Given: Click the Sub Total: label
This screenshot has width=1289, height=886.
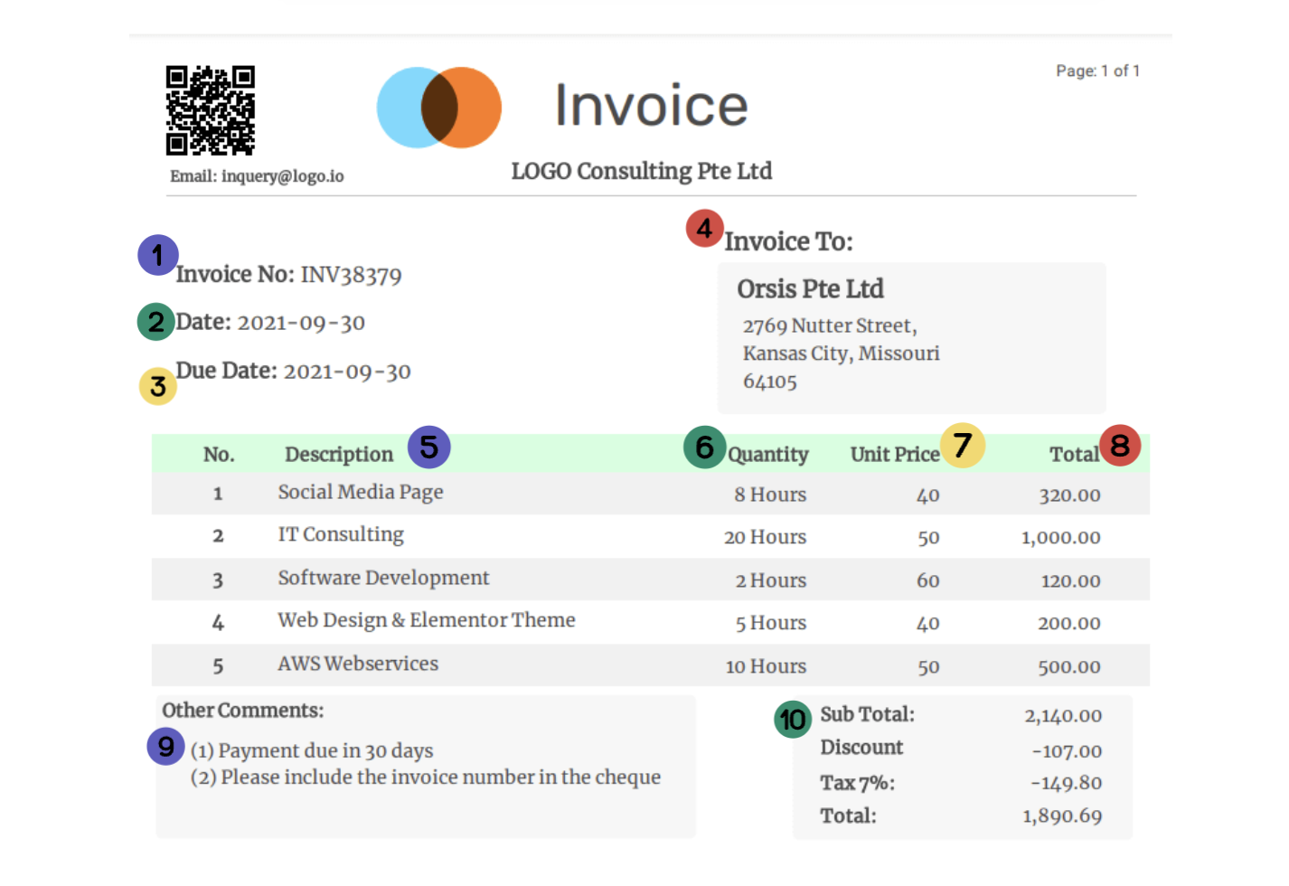Looking at the screenshot, I should (867, 714).
